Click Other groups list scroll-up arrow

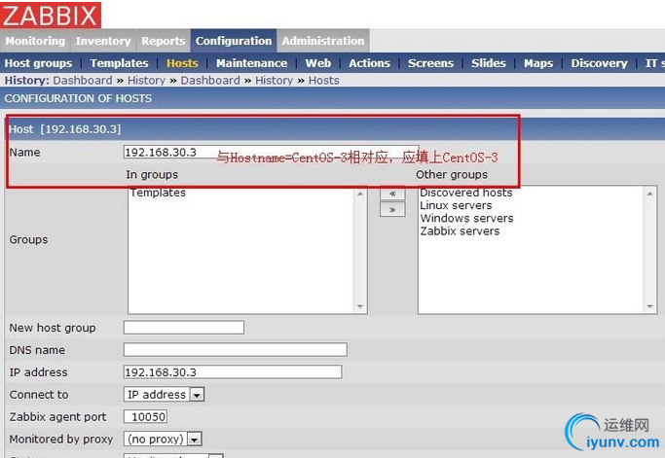649,194
